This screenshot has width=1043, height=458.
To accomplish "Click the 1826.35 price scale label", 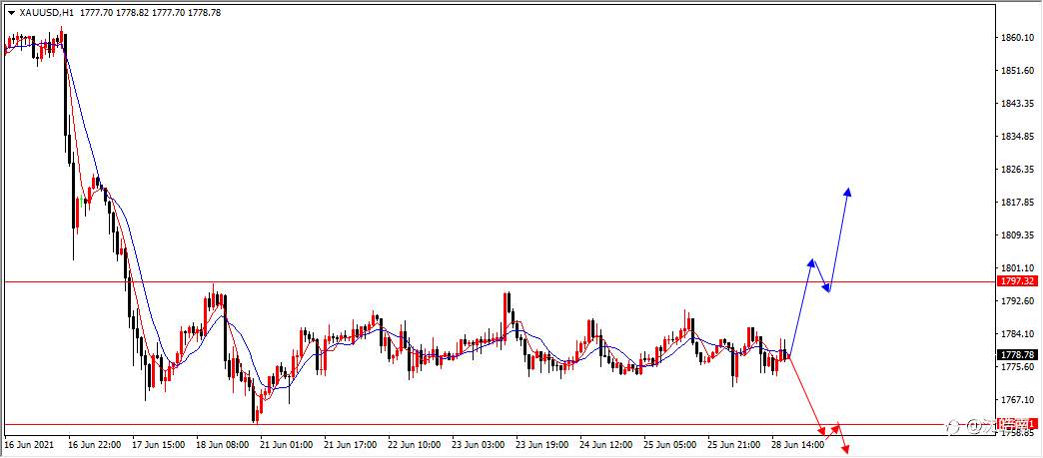I will 1017,170.
